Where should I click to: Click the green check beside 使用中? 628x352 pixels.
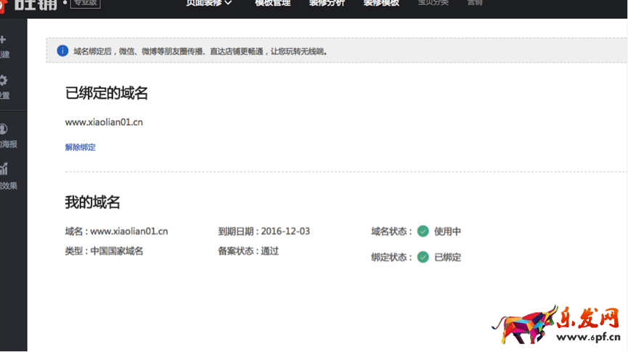[423, 232]
